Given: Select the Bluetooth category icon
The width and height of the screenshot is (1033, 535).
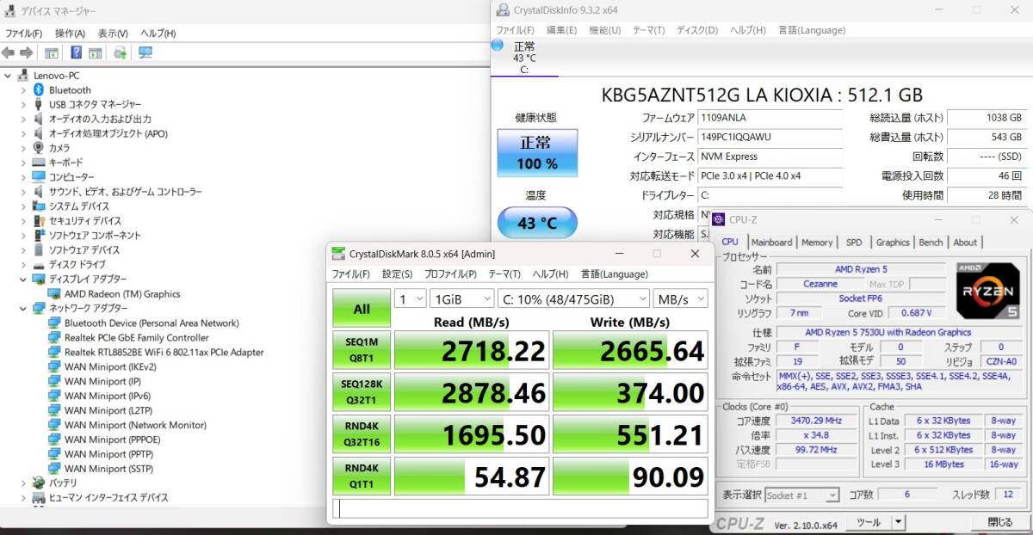Looking at the screenshot, I should click(39, 89).
